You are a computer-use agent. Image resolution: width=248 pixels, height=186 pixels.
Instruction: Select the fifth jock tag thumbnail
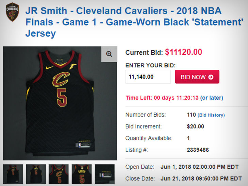(105, 174)
